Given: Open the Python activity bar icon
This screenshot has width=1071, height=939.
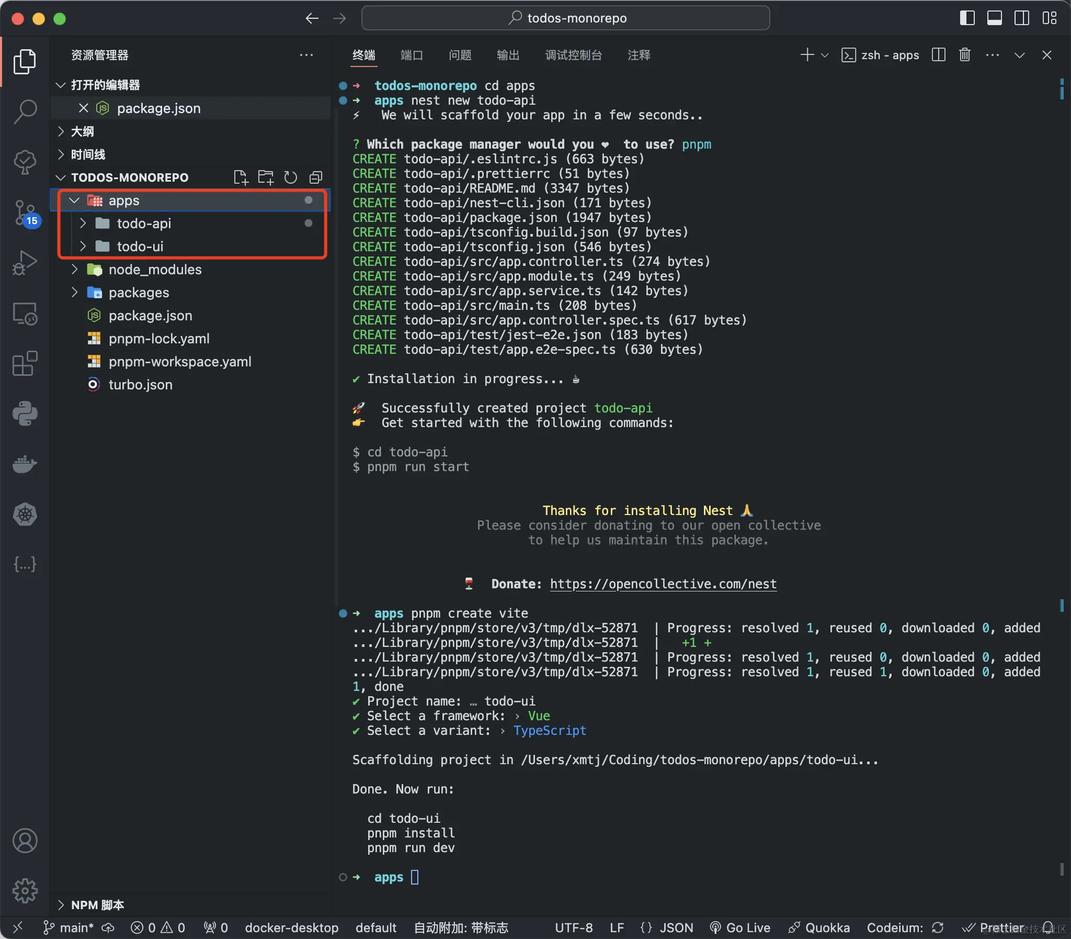Looking at the screenshot, I should (x=25, y=413).
